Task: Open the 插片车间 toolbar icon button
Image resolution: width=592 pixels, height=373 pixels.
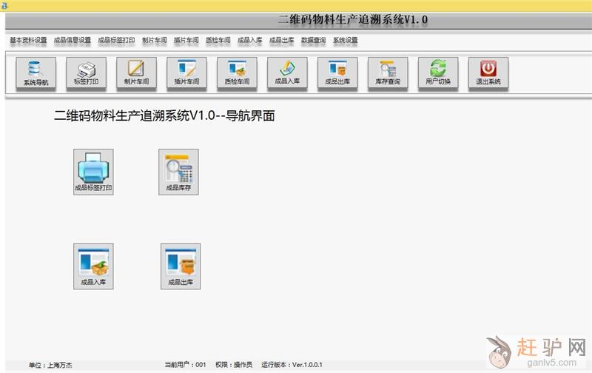Action: pos(186,74)
